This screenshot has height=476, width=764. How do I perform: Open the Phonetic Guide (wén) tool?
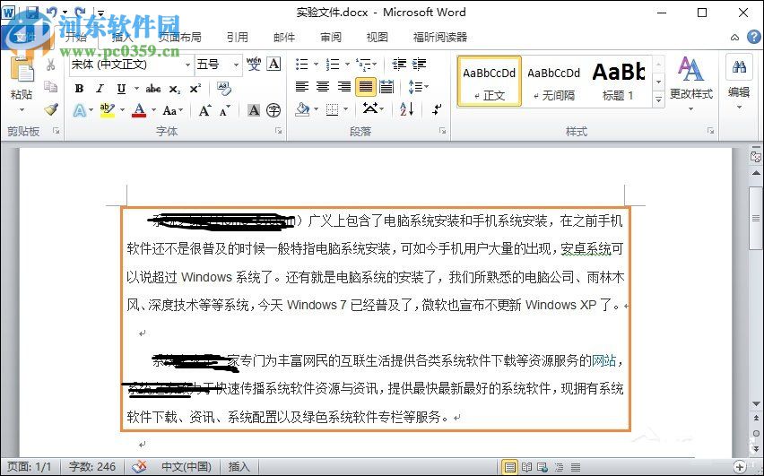click(x=254, y=65)
